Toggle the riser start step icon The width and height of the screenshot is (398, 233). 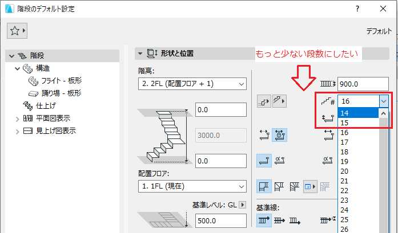pos(264,101)
